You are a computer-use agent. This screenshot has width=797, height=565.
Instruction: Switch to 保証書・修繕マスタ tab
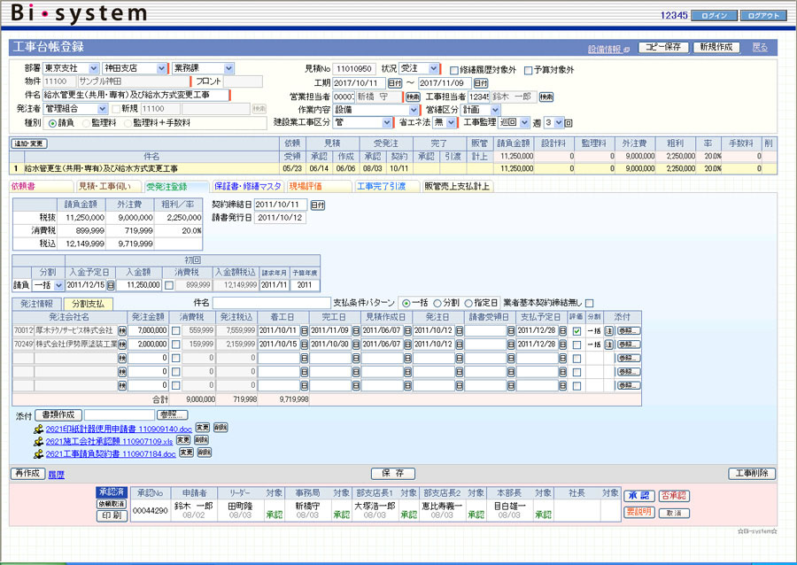(248, 187)
